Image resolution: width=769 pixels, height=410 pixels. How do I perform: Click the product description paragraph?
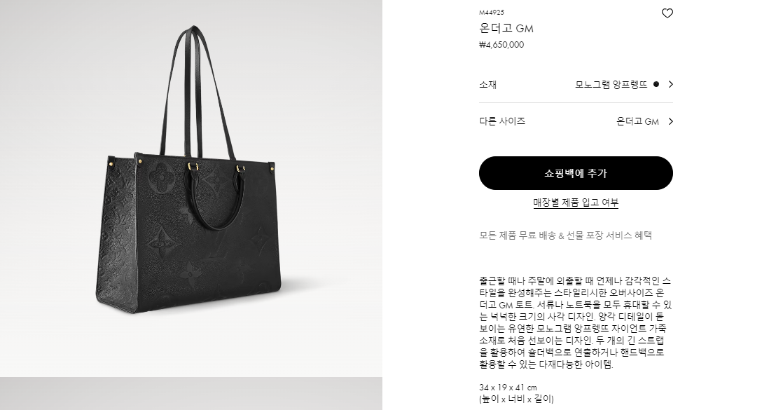(575, 322)
